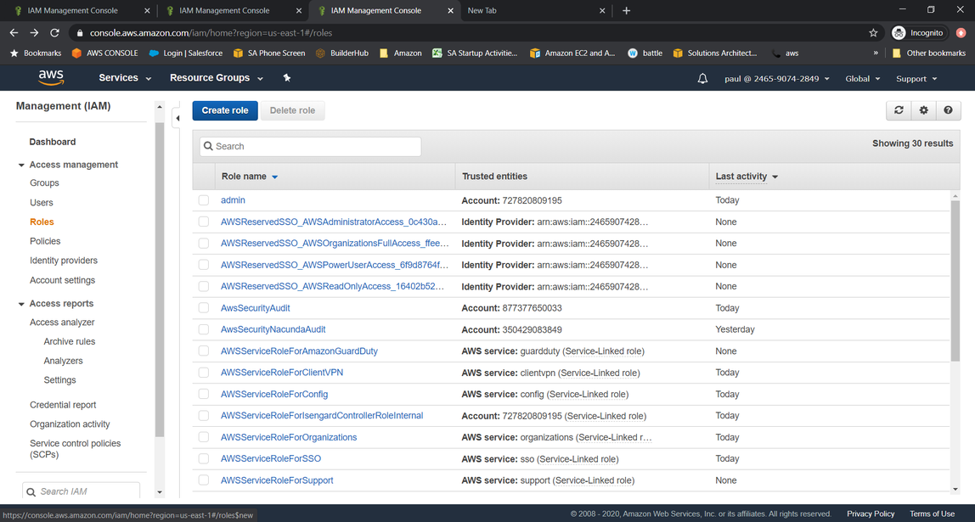Expand the Resource Groups dropdown
975x522 pixels.
pos(217,78)
